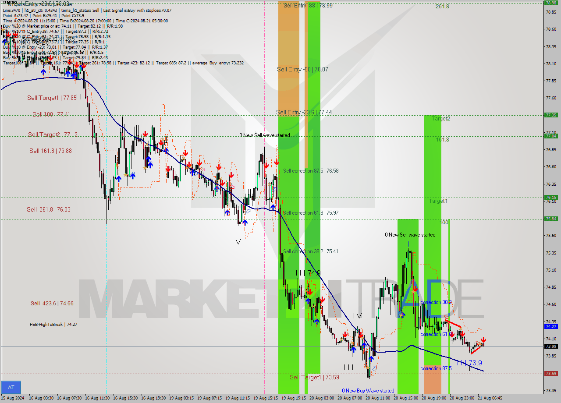Click '16 Aug 11:30' on the time axis
The height and width of the screenshot is (403, 561).
(x=98, y=398)
